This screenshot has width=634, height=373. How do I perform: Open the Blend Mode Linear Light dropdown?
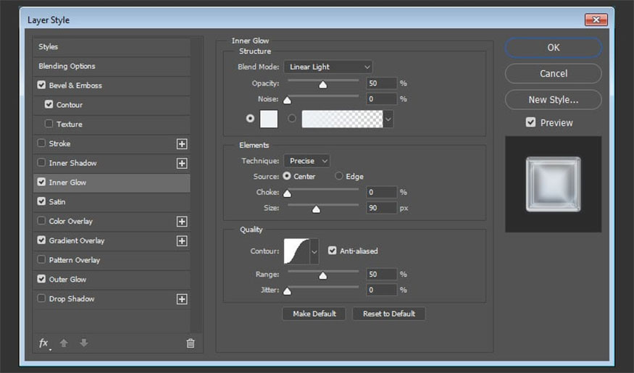(x=328, y=67)
